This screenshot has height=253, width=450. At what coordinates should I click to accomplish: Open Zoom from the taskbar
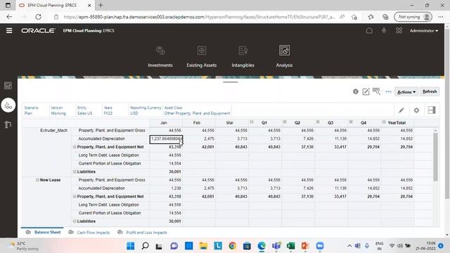point(320,246)
